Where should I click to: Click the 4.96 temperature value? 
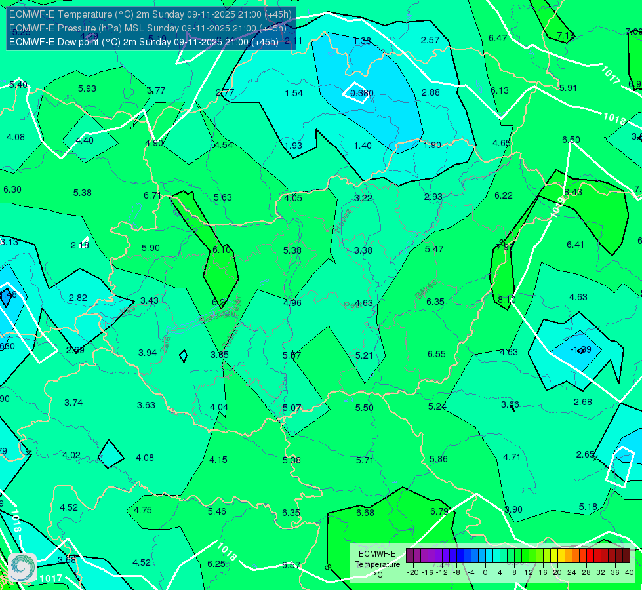click(292, 303)
